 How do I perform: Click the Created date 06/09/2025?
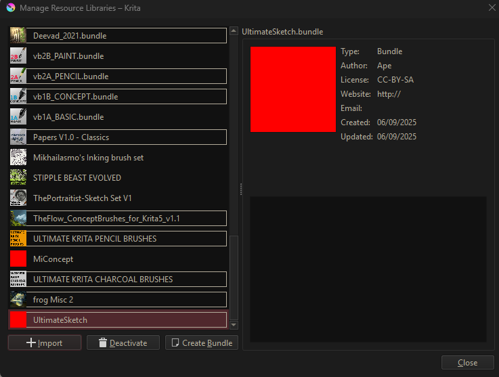[x=397, y=122]
